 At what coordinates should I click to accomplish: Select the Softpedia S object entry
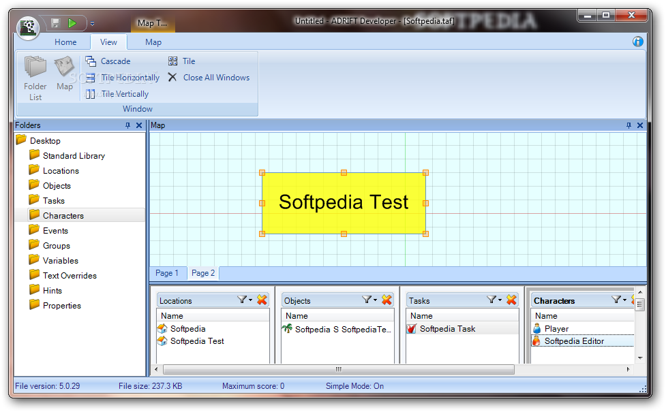point(337,330)
